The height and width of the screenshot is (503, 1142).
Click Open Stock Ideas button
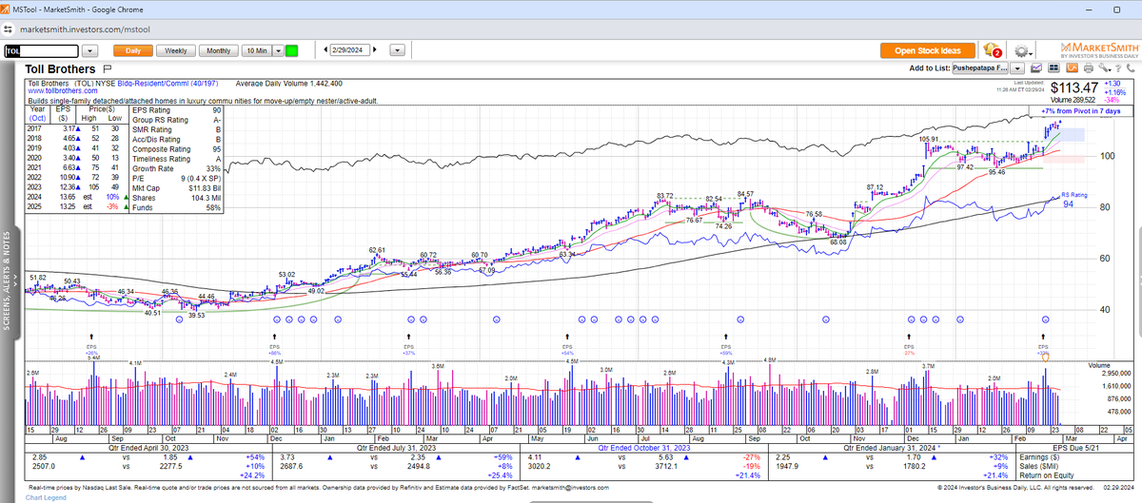[928, 50]
